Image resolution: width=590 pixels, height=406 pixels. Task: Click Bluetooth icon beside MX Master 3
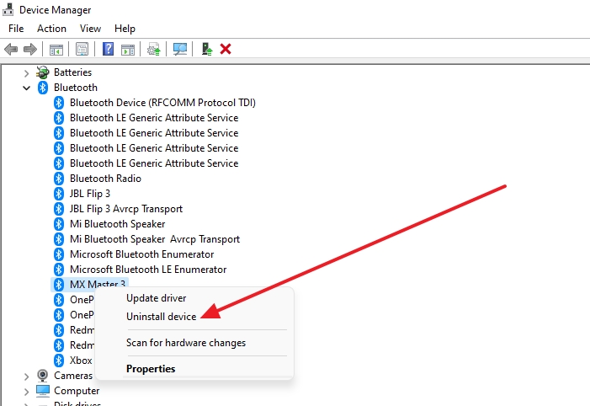coord(59,285)
